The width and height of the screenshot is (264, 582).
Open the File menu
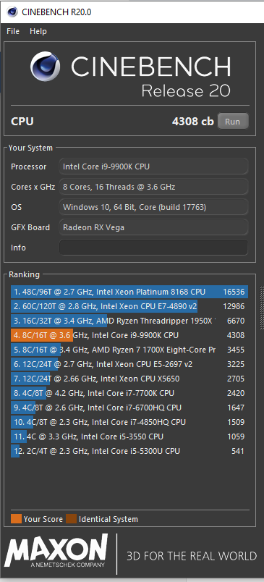pos(13,32)
